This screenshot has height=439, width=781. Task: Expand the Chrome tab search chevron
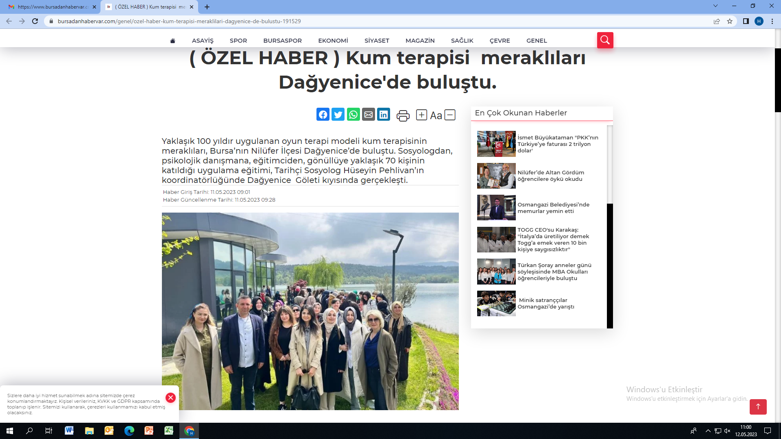point(716,6)
